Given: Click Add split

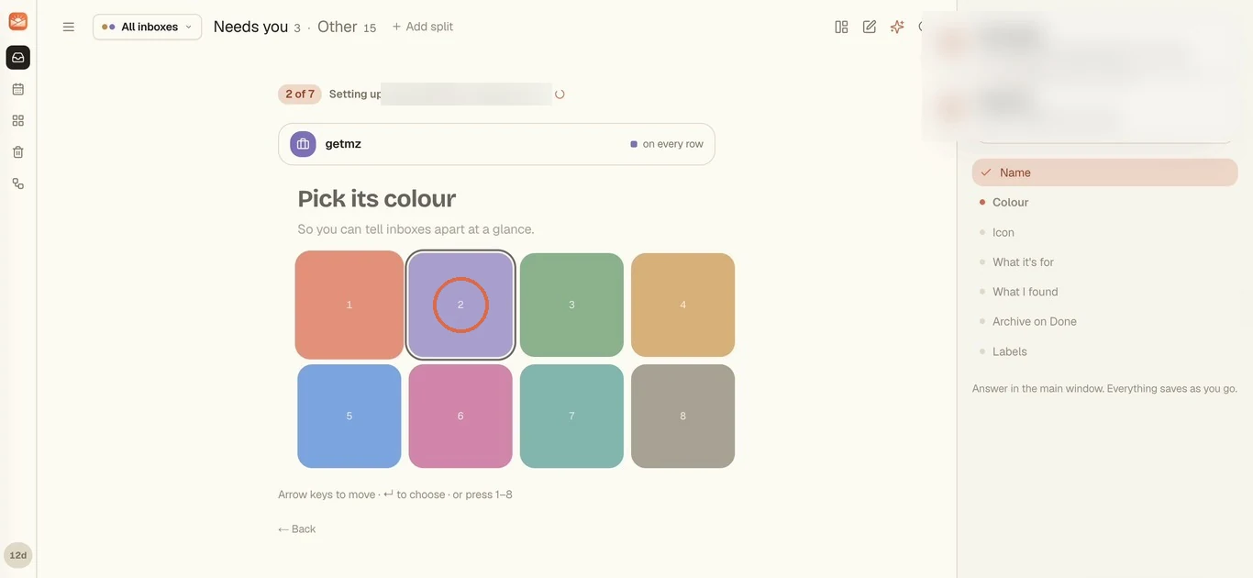Looking at the screenshot, I should point(423,27).
